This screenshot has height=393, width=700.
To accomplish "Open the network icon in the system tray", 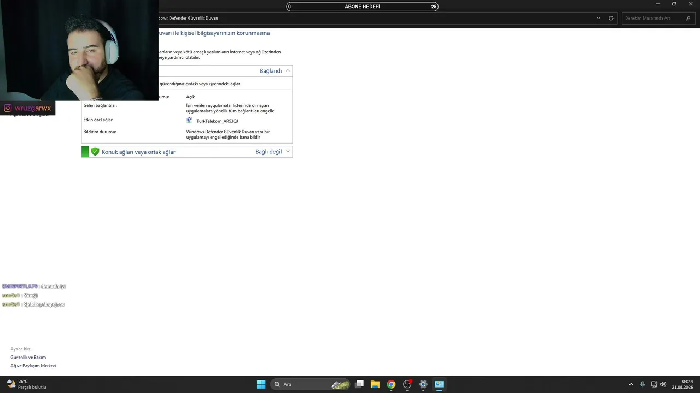I will click(654, 384).
